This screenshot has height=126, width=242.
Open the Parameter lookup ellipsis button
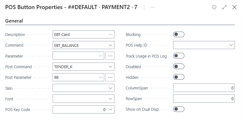tap(110, 56)
